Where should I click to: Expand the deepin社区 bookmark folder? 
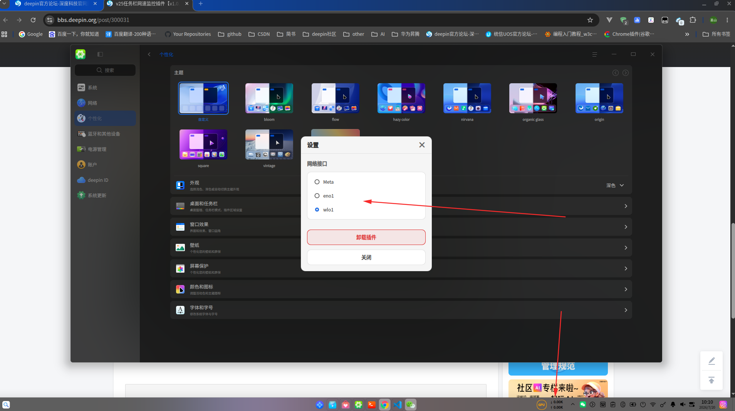click(x=319, y=34)
